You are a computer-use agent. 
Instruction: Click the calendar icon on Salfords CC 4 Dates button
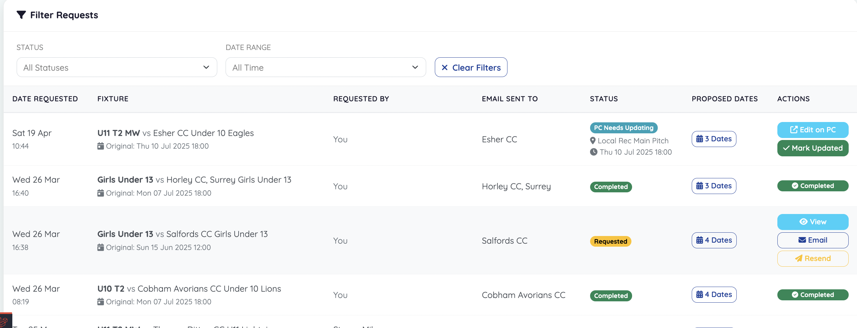click(x=700, y=240)
